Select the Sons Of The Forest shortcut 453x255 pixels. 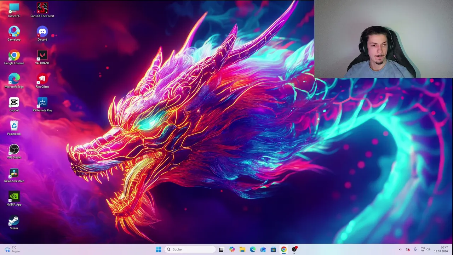coord(42,10)
